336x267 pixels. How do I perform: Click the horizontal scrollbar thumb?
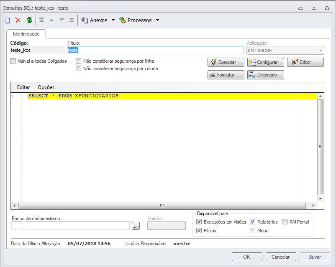[x=162, y=206]
